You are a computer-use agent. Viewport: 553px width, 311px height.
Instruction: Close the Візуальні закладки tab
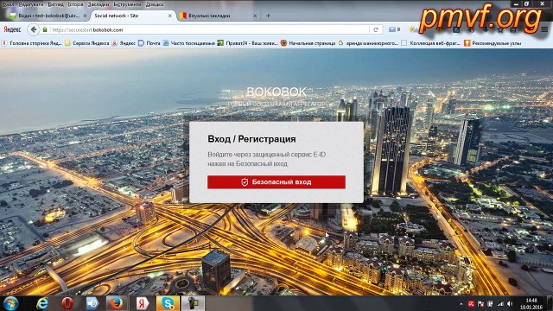coord(255,16)
